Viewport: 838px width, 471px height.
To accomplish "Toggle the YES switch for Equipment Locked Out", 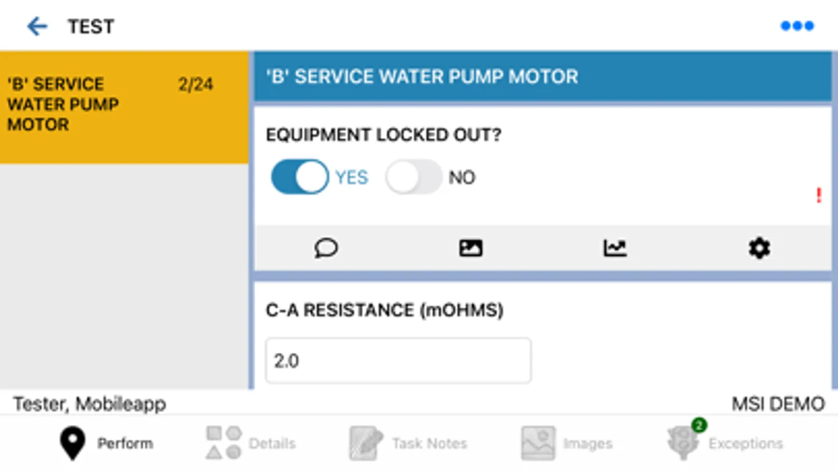I will click(300, 177).
